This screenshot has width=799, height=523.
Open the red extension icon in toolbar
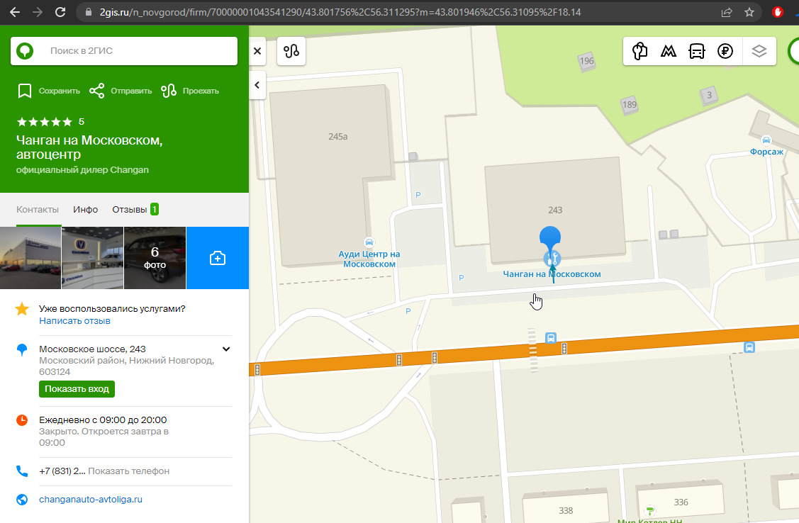pyautogui.click(x=778, y=12)
